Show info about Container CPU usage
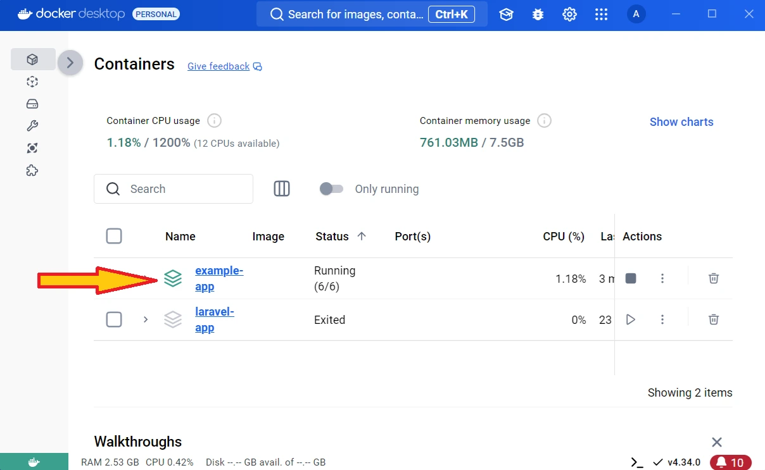 point(214,121)
